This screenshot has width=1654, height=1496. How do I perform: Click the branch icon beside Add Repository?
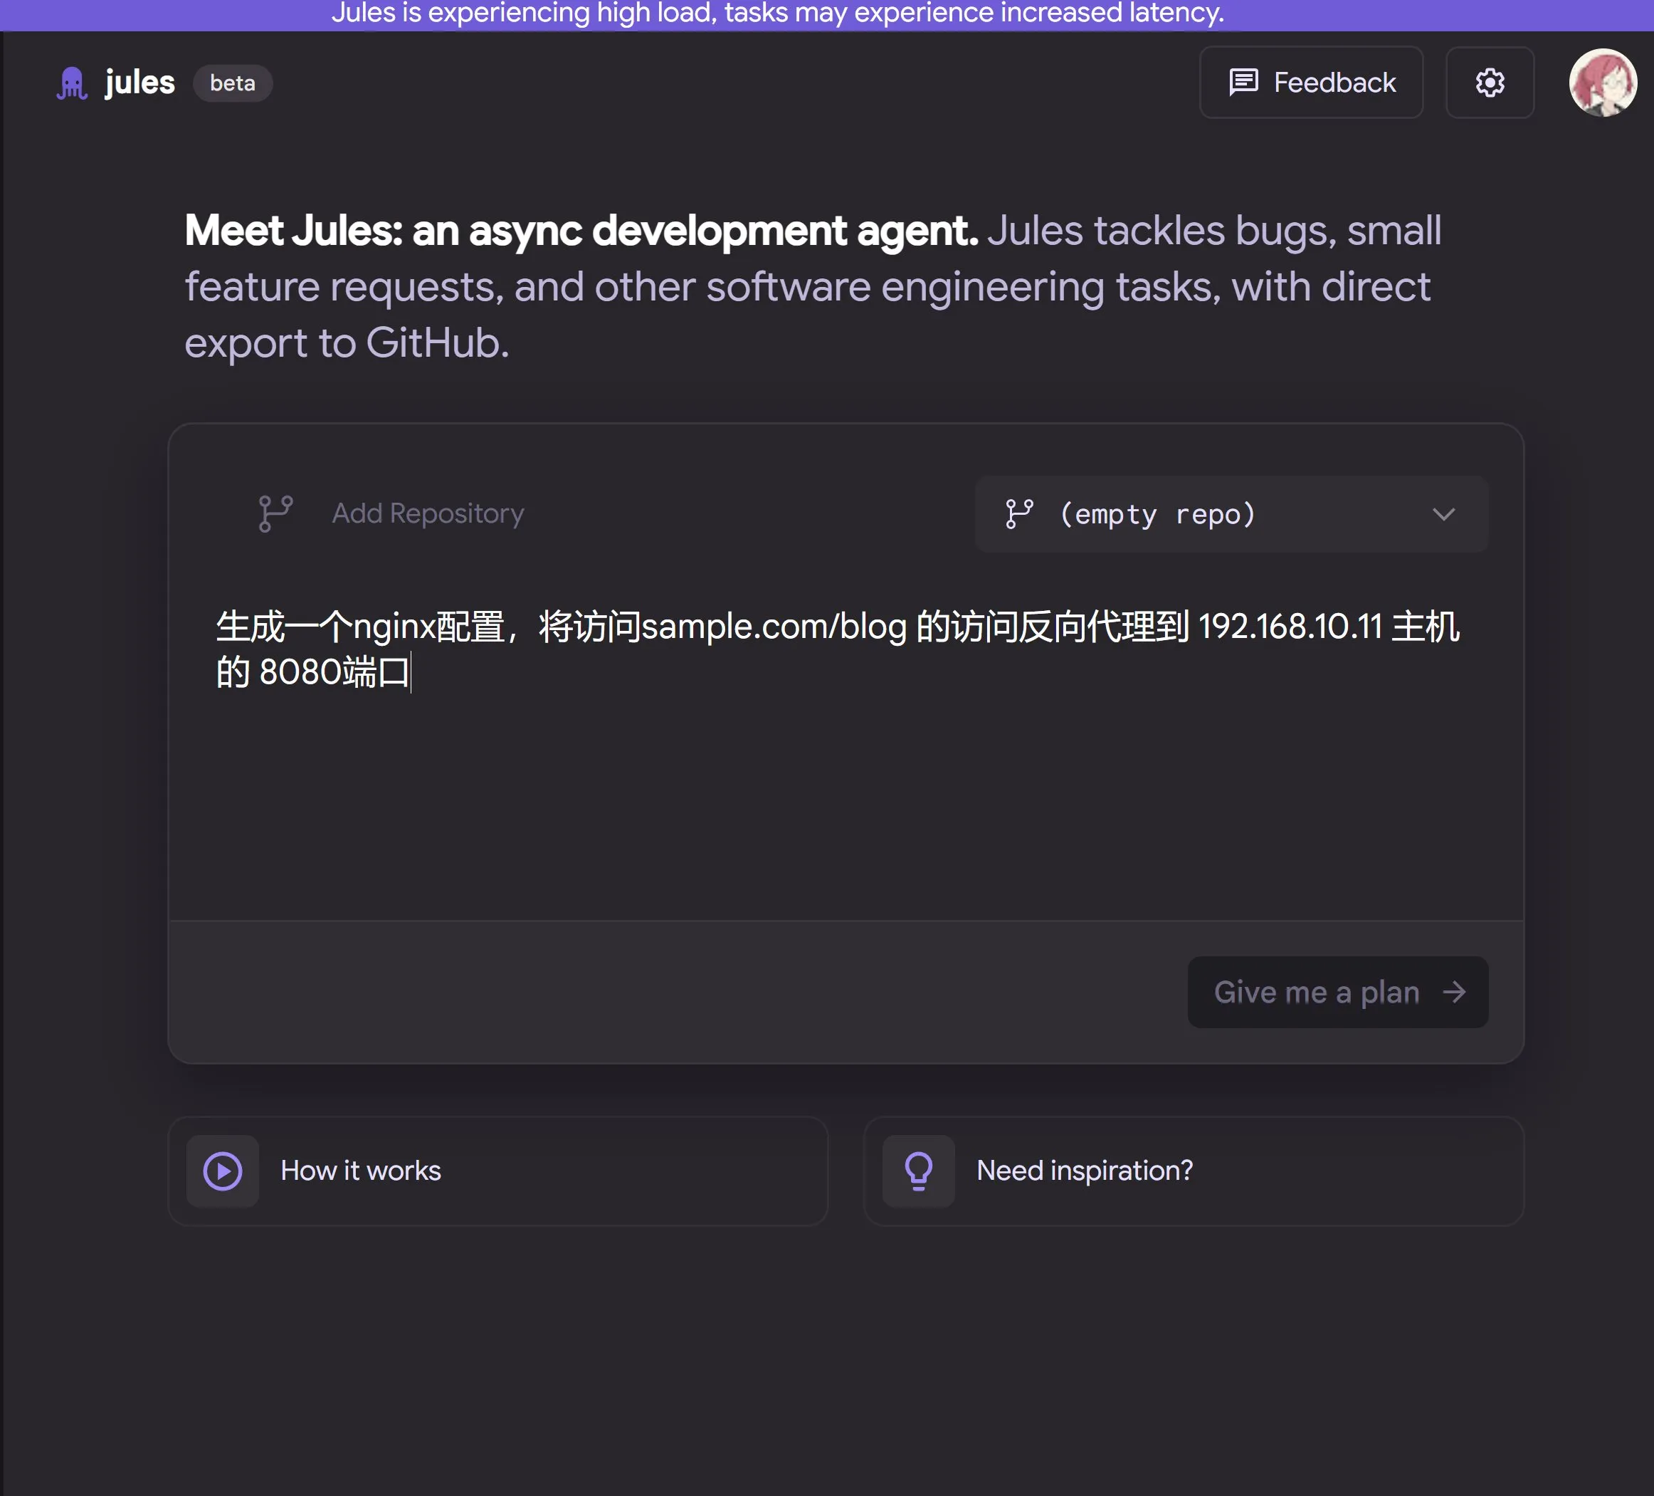pyautogui.click(x=275, y=513)
